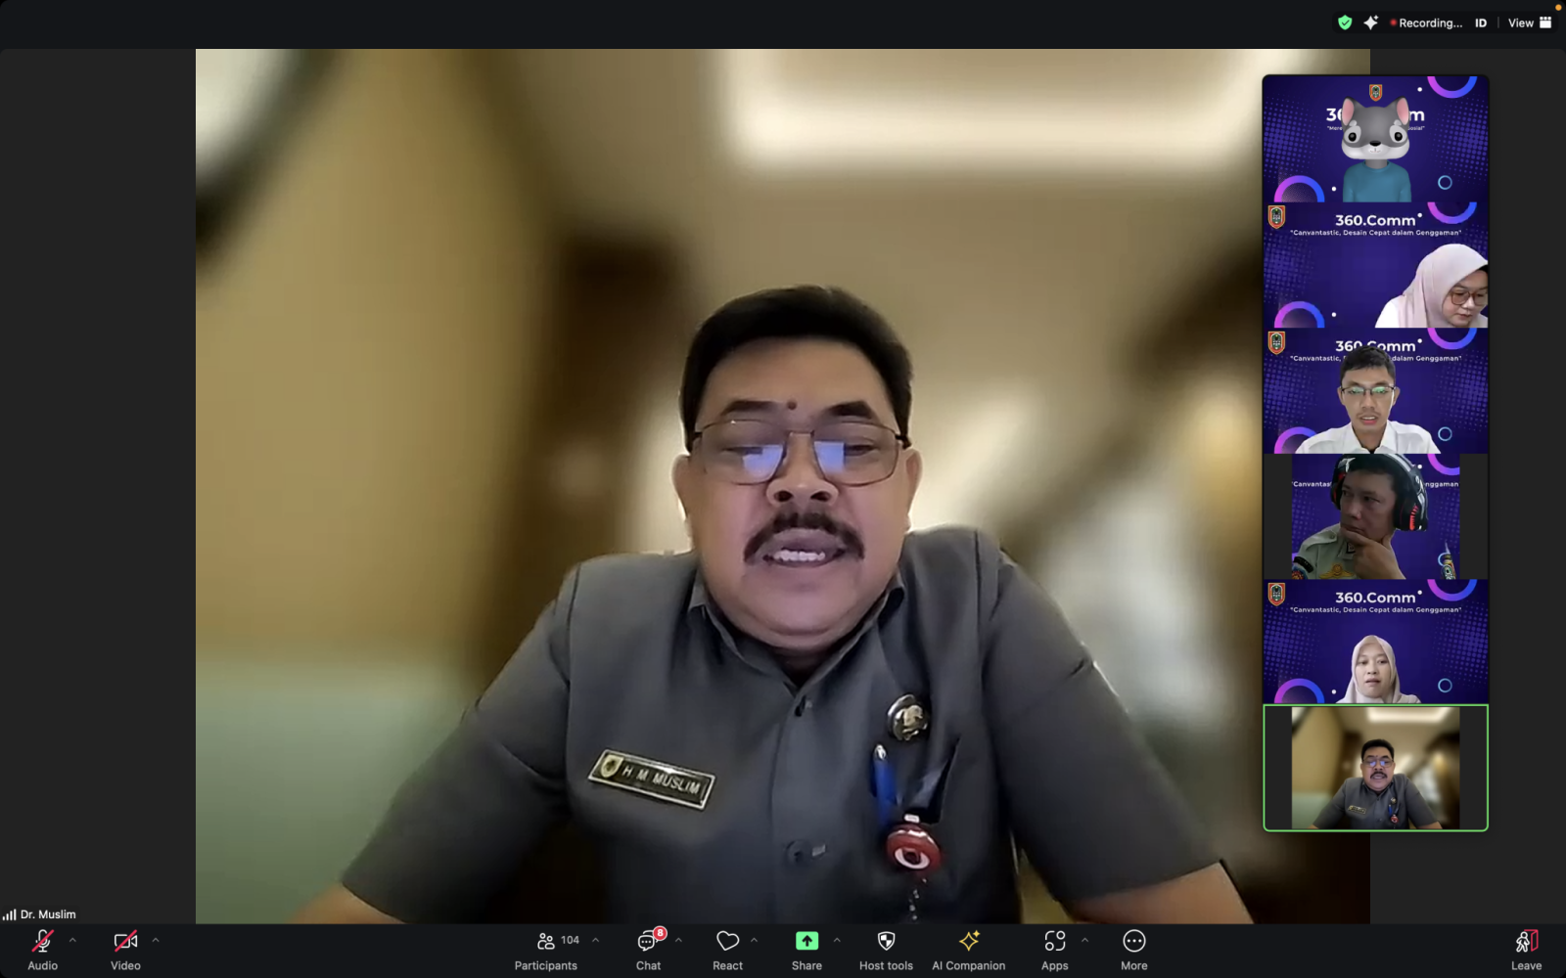This screenshot has width=1566, height=978.
Task: Expand audio options arrow next to Audio
Action: click(x=72, y=940)
